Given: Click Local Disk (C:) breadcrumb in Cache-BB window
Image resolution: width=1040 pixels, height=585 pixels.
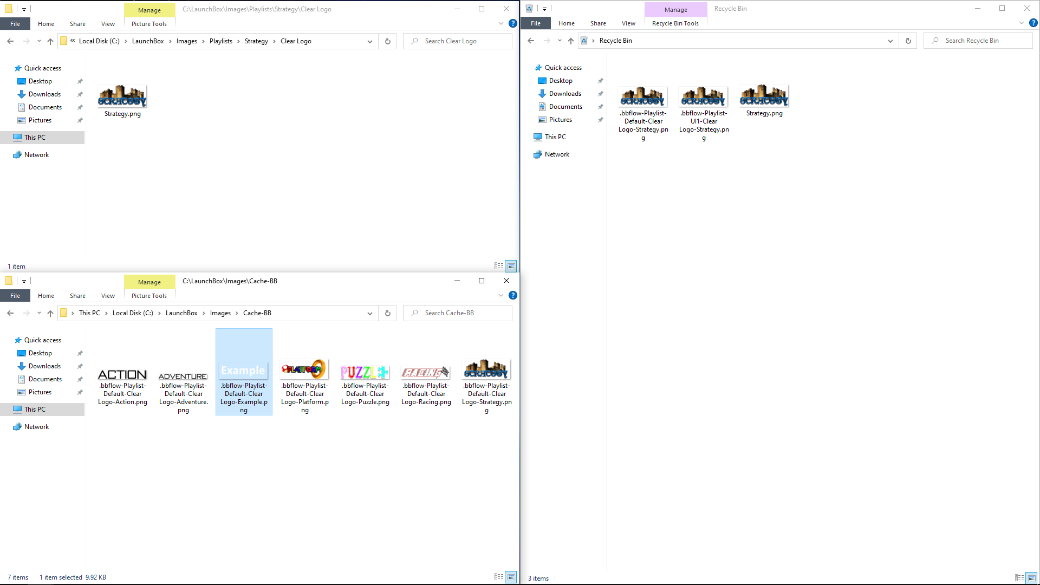Looking at the screenshot, I should point(133,313).
